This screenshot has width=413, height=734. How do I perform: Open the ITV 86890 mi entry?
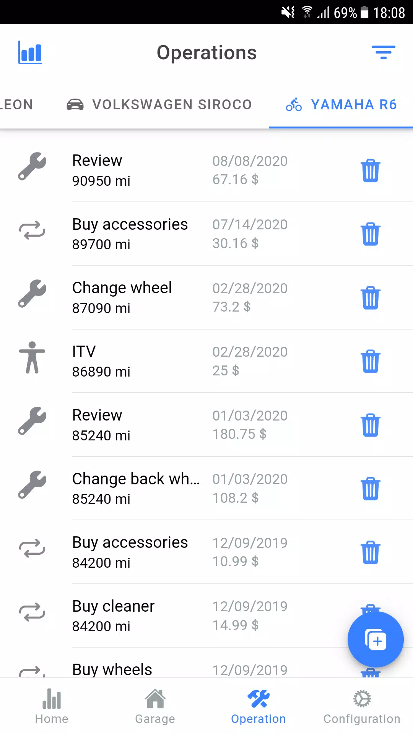tap(206, 361)
